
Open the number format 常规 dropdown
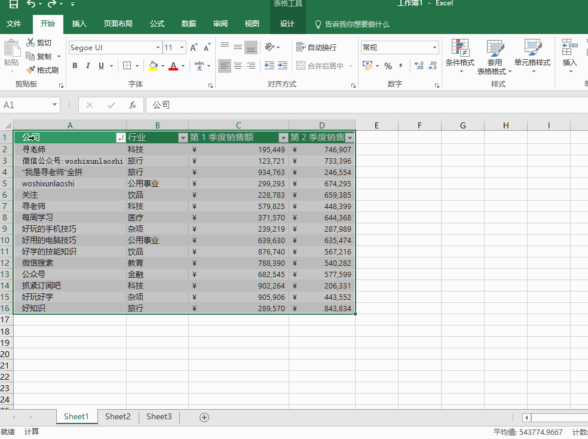[434, 48]
